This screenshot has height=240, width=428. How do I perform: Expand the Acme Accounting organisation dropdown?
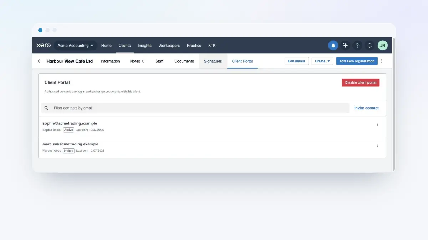coord(75,46)
